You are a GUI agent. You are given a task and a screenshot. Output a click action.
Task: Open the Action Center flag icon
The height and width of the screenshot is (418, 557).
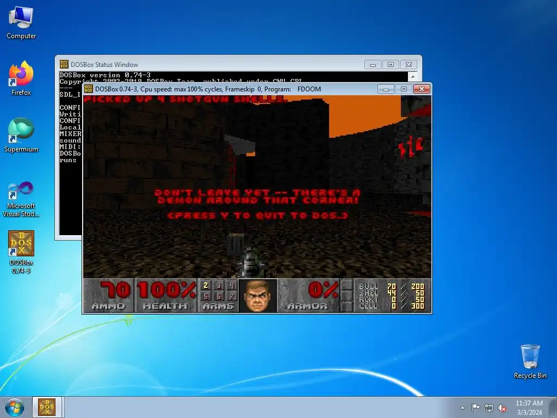475,408
